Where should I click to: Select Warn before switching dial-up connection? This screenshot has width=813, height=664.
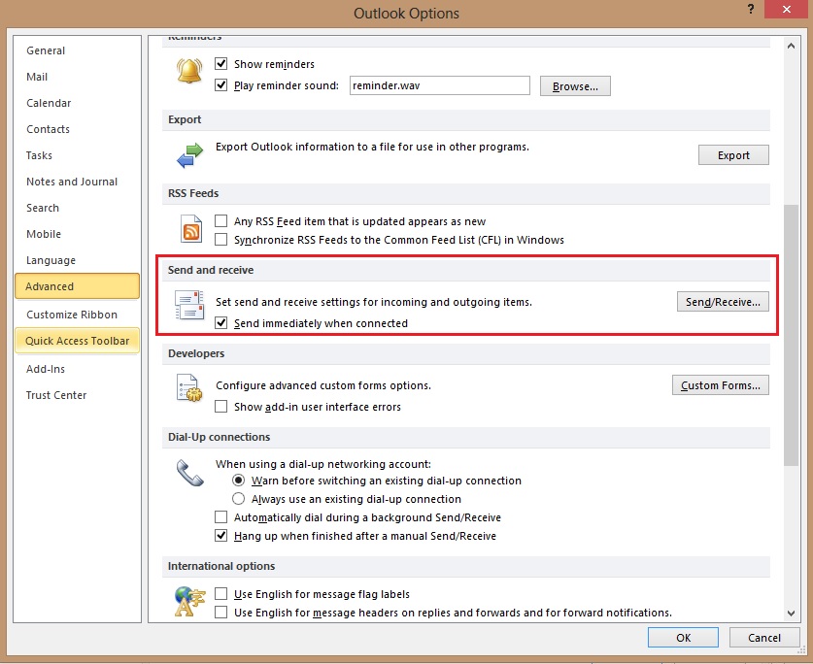pyautogui.click(x=239, y=480)
